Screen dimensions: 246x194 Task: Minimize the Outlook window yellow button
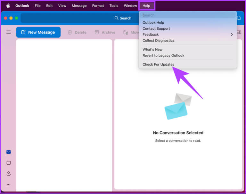coord(11,18)
